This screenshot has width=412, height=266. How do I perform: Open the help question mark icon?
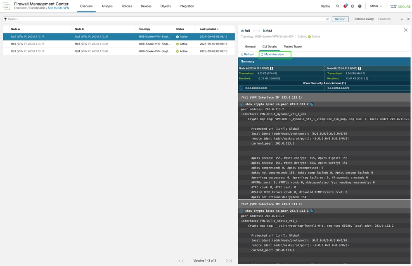click(x=360, y=6)
